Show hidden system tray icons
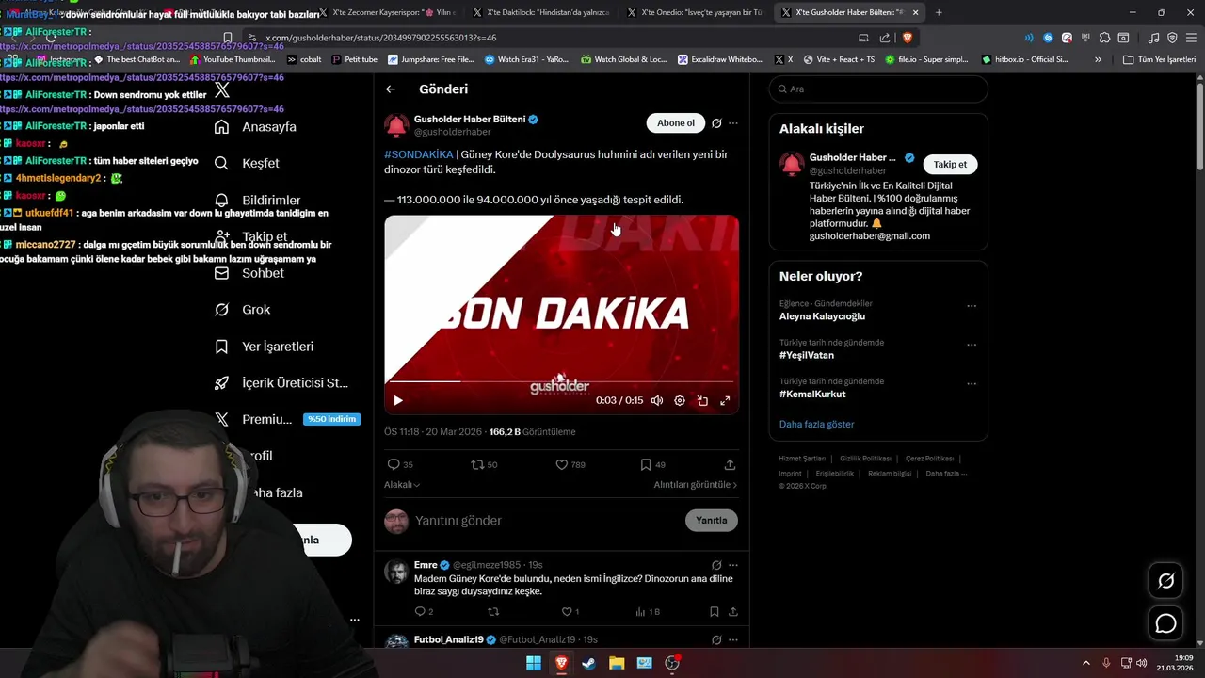This screenshot has width=1205, height=678. point(1085,663)
